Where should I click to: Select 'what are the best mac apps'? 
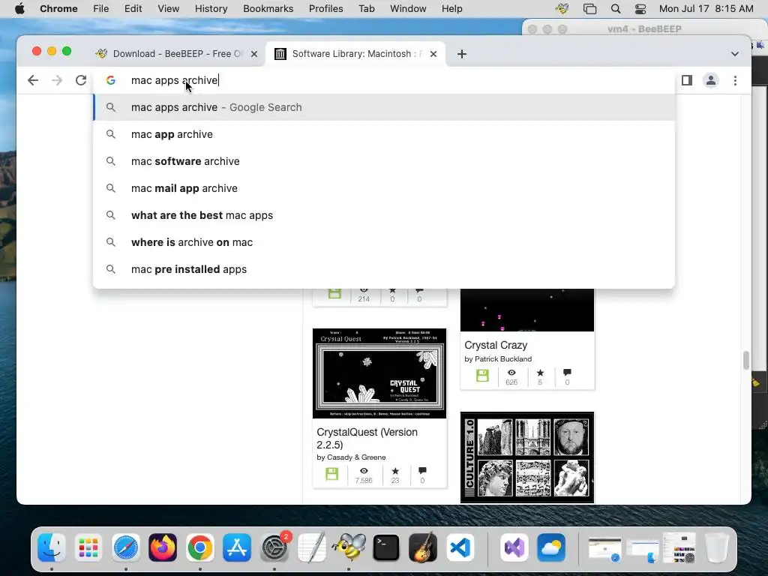384,215
